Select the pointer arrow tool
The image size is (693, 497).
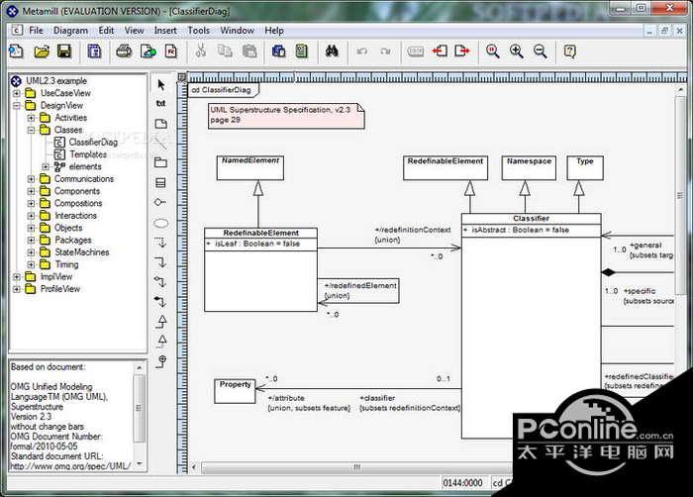coord(160,84)
